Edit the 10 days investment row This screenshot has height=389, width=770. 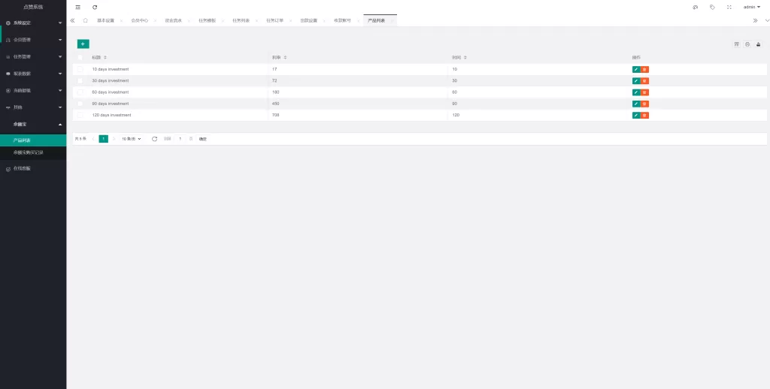(x=636, y=69)
